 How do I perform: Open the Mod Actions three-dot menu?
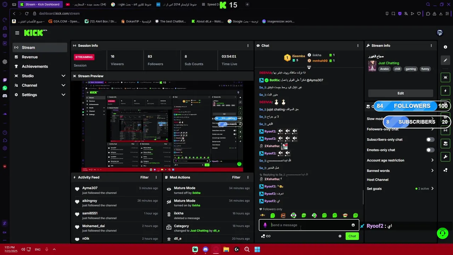248,177
